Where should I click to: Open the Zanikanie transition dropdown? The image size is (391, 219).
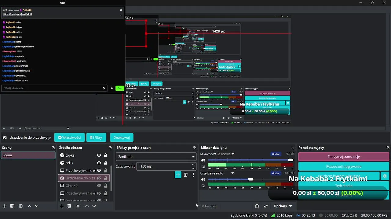tap(156, 157)
